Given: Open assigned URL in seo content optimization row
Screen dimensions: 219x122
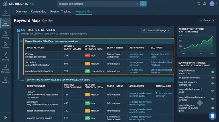Looking at the screenshot, I should [x=136, y=64].
